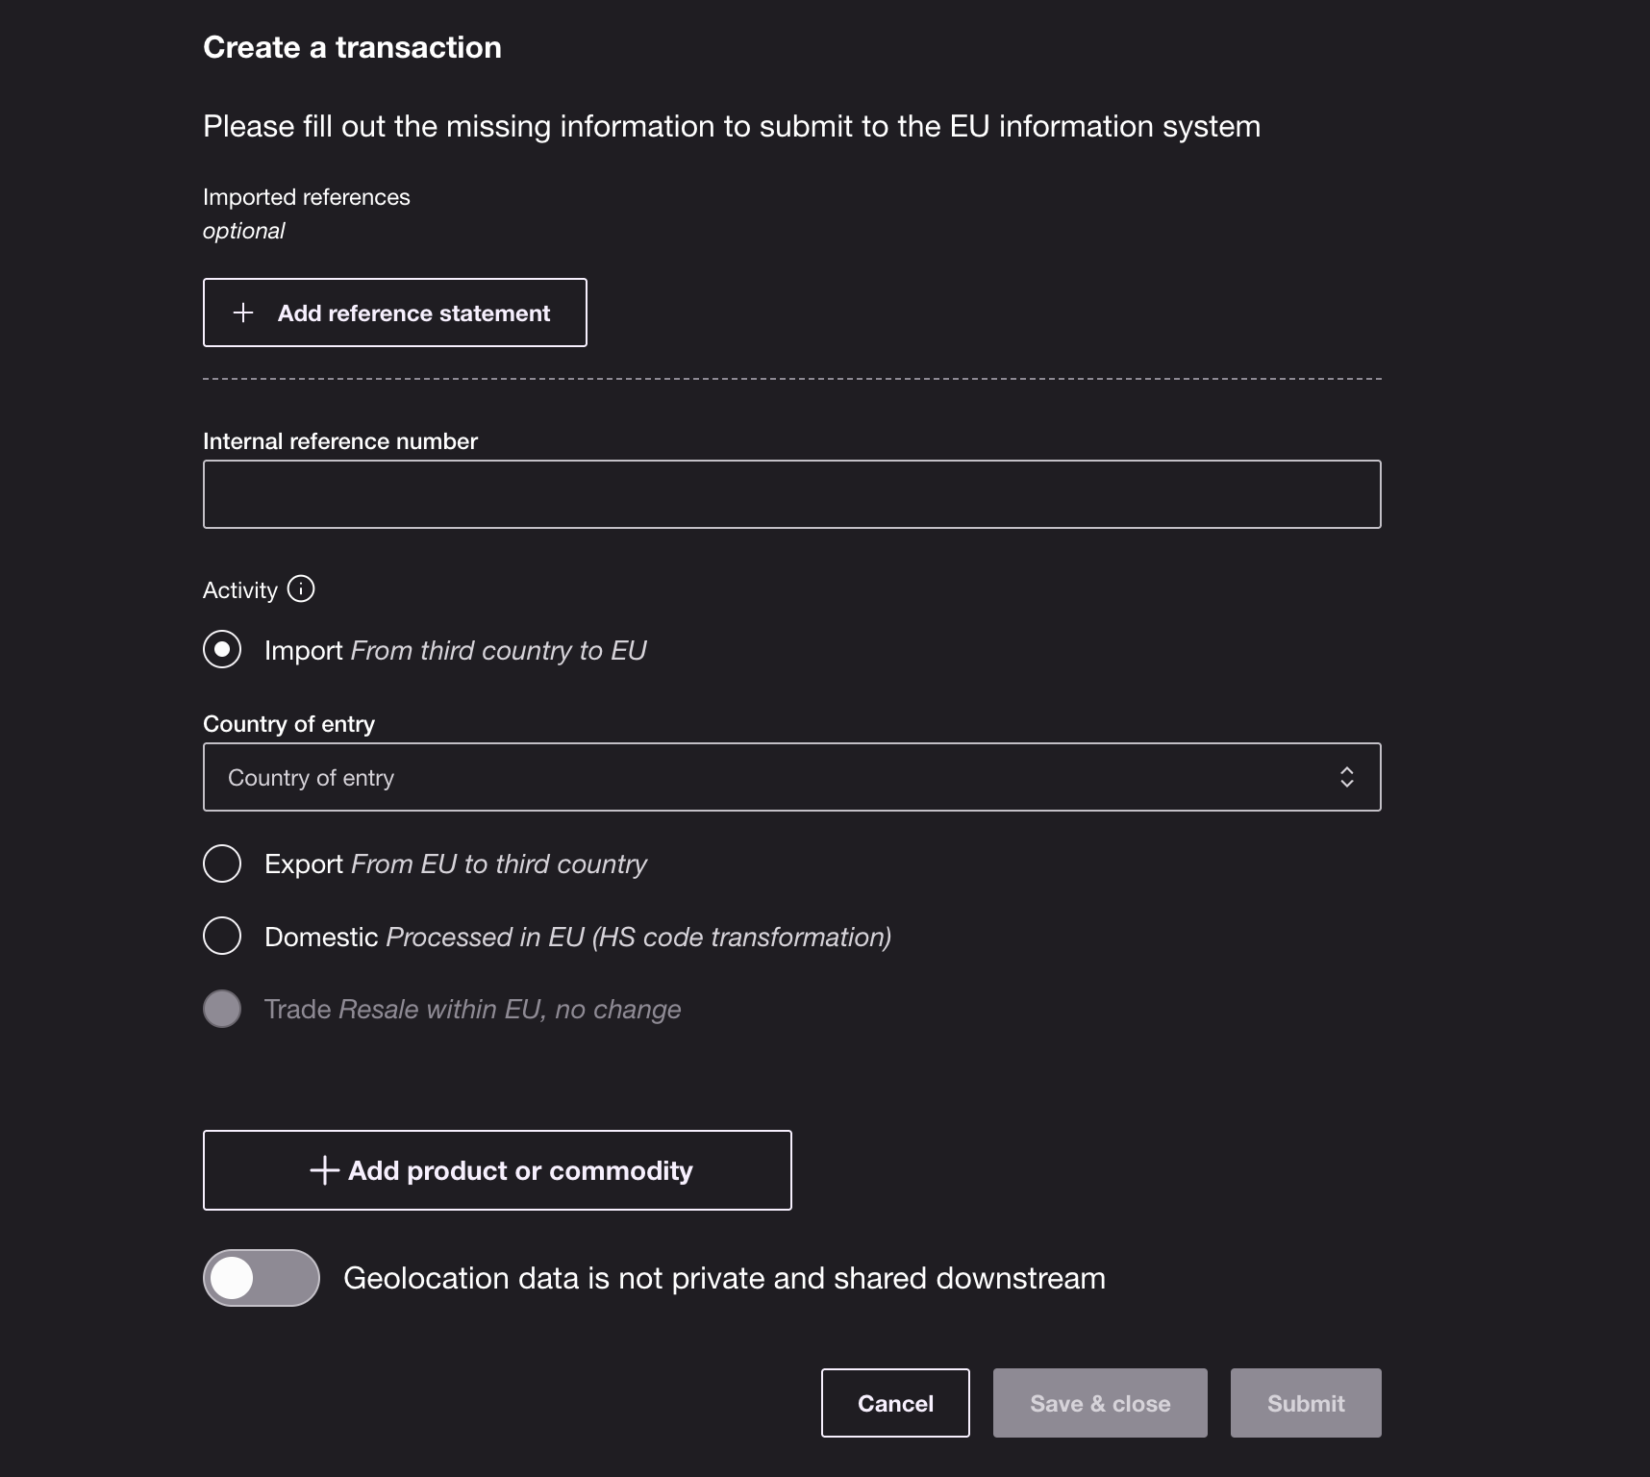The height and width of the screenshot is (1477, 1650).
Task: Select the Export radio button
Action: click(x=222, y=864)
